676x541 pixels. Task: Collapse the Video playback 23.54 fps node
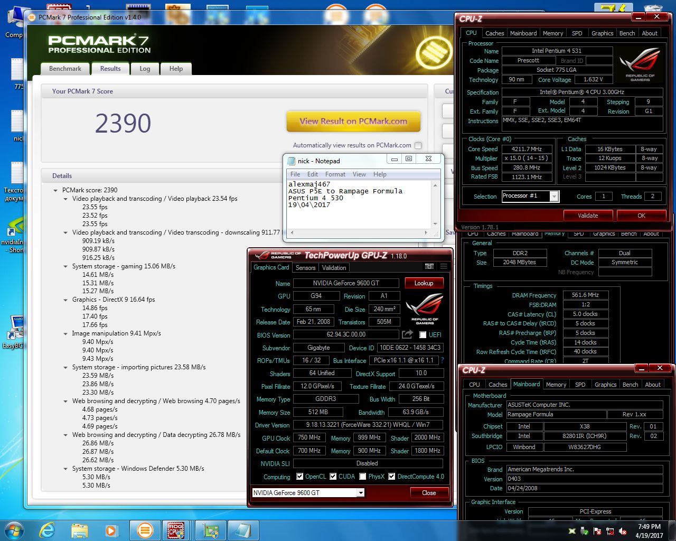click(x=65, y=199)
